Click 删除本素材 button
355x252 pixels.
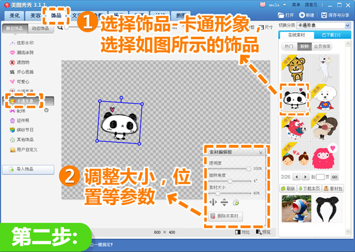coord(225,216)
